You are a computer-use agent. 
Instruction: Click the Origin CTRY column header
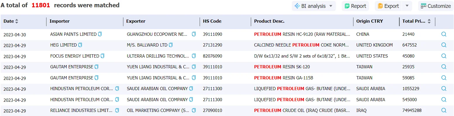(x=370, y=21)
